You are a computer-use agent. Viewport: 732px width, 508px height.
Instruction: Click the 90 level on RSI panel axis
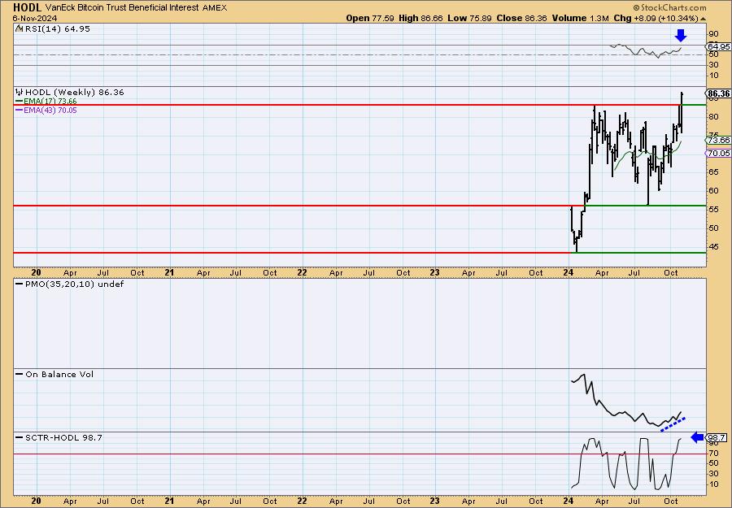[x=713, y=34]
